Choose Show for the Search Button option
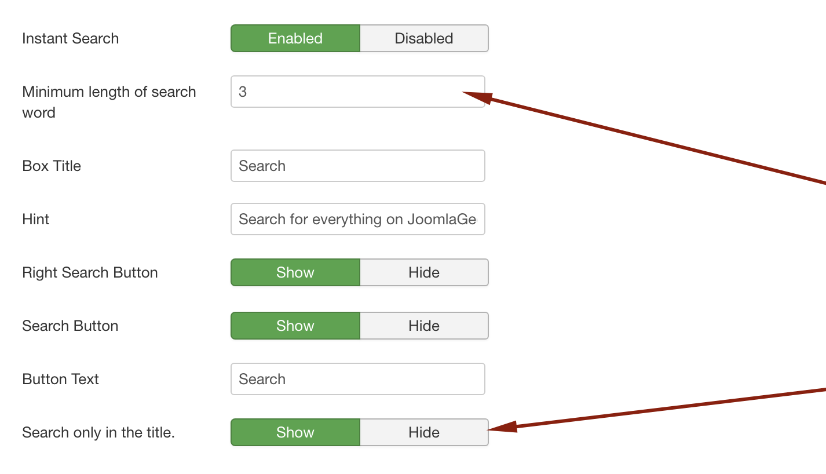 (x=295, y=326)
